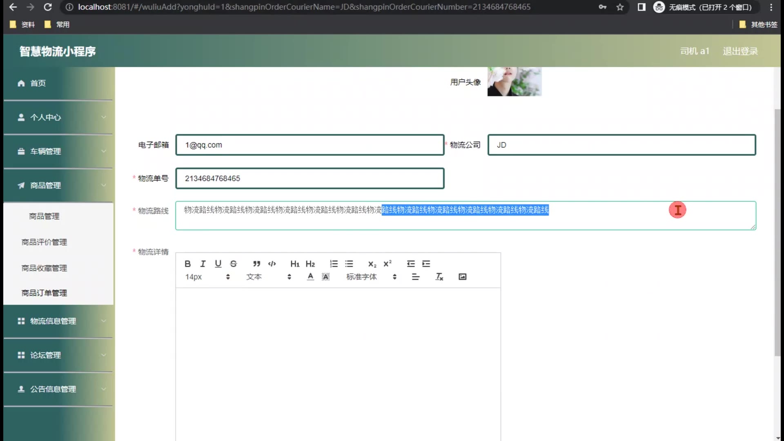Reload the page
Viewport: 784px width, 441px height.
point(48,7)
